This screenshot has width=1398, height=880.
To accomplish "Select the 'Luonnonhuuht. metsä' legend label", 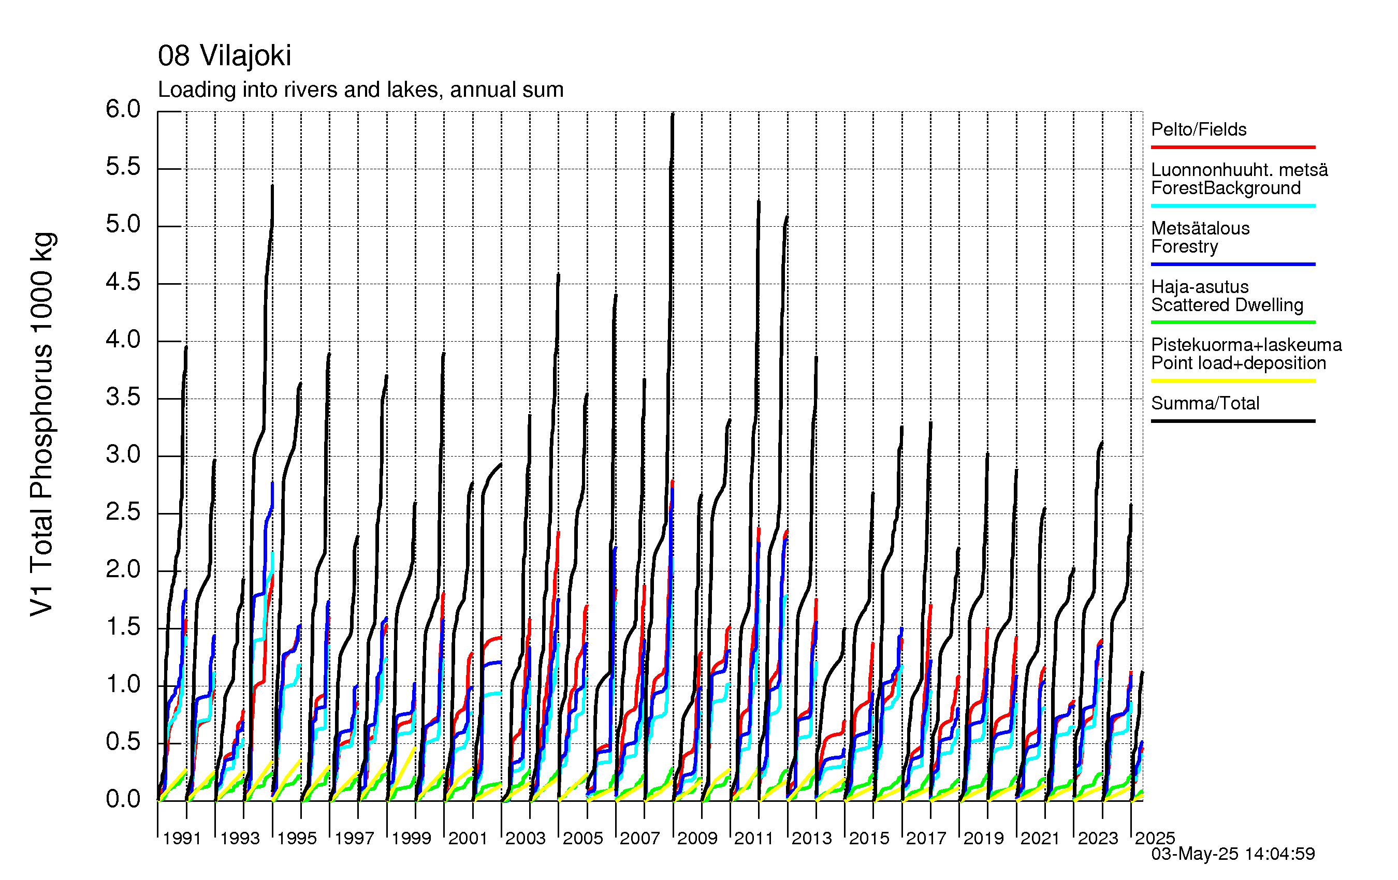I will pyautogui.click(x=1240, y=169).
